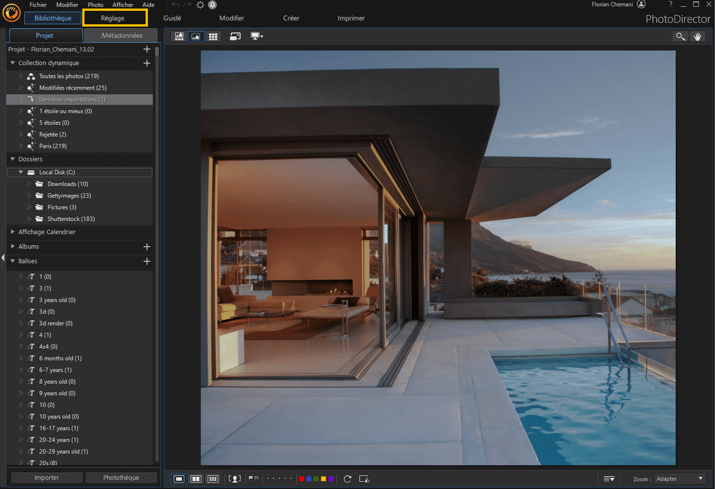The image size is (715, 489).
Task: Open the secondary monitor display dropdown
Action: click(257, 36)
